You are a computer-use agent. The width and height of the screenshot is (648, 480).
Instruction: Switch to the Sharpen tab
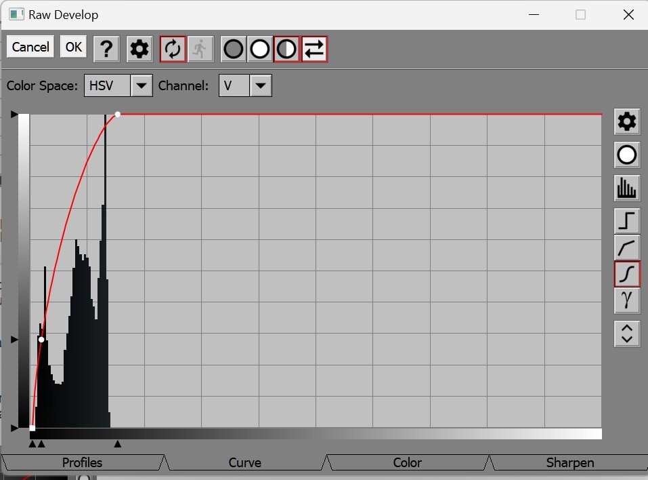[x=570, y=462]
